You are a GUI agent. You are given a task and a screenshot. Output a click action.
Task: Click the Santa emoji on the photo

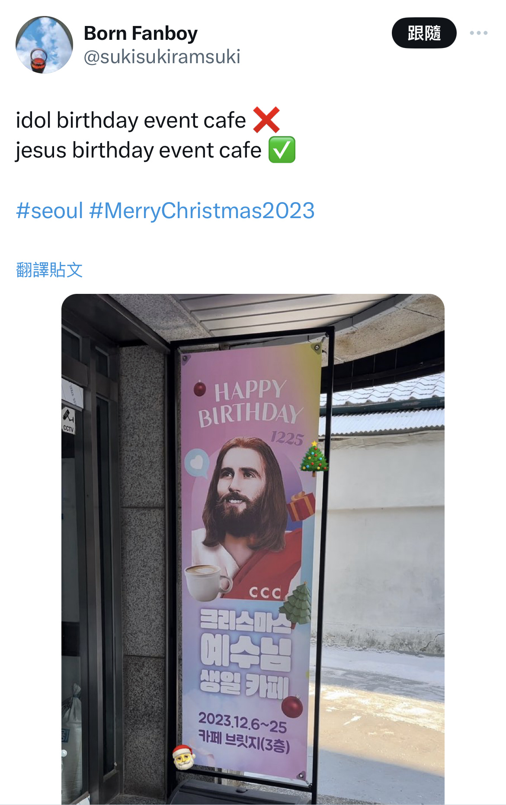(x=183, y=757)
